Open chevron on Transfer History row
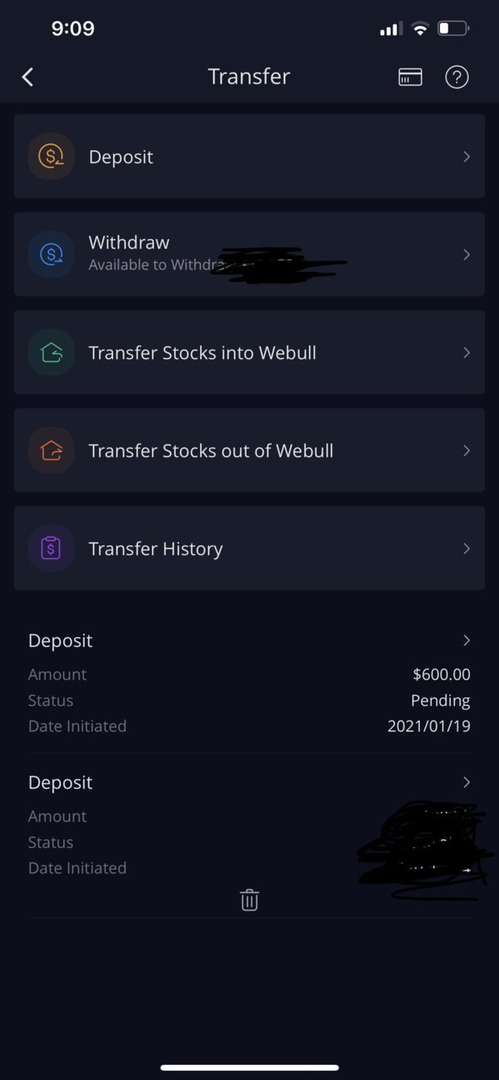This screenshot has width=499, height=1080. pyautogui.click(x=466, y=548)
